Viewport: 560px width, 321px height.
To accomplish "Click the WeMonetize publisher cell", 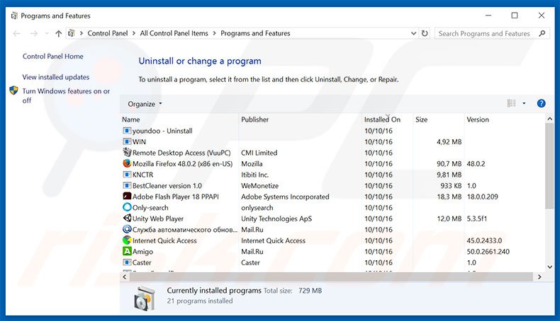I will coord(259,186).
